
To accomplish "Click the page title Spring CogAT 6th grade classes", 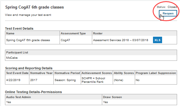I will coord(35,7).
